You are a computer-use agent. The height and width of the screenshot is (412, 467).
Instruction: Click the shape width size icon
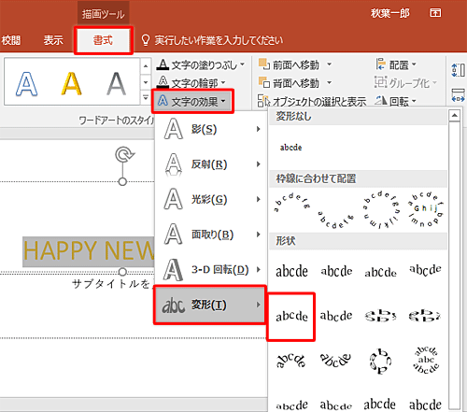tap(458, 95)
